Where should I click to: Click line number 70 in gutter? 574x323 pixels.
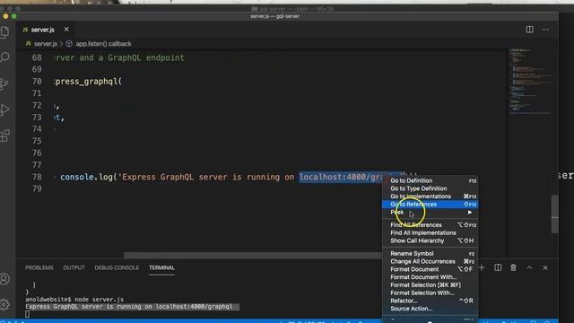(37, 82)
